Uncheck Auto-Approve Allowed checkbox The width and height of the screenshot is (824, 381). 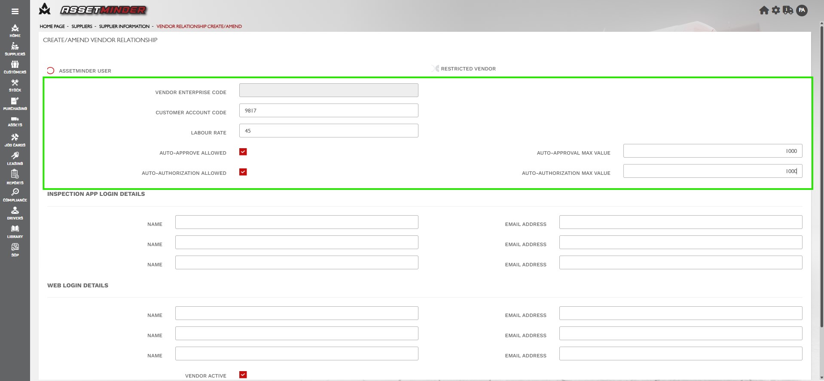point(243,152)
